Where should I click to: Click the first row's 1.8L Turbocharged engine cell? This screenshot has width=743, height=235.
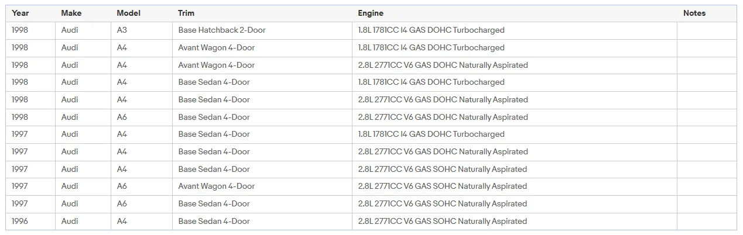click(515, 30)
